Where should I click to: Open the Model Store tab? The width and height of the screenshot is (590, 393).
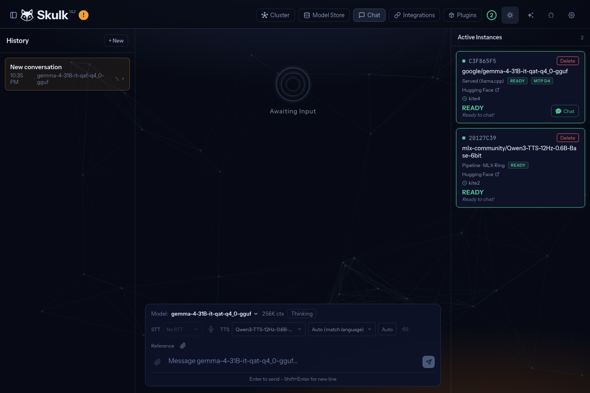tap(324, 15)
